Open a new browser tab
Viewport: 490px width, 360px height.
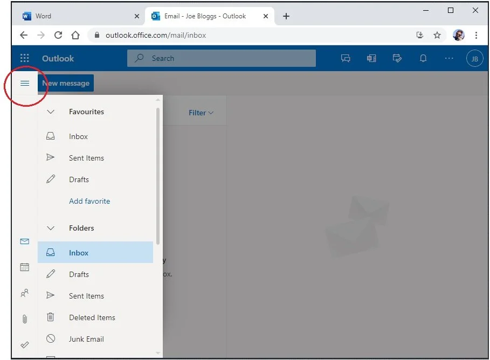click(x=286, y=16)
